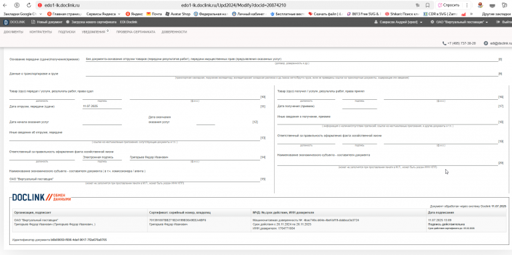Click Дата получения (приемки) field

pos(359,107)
